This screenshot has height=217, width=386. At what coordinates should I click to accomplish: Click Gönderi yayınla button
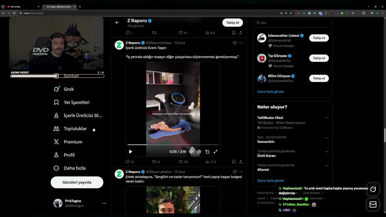click(77, 182)
